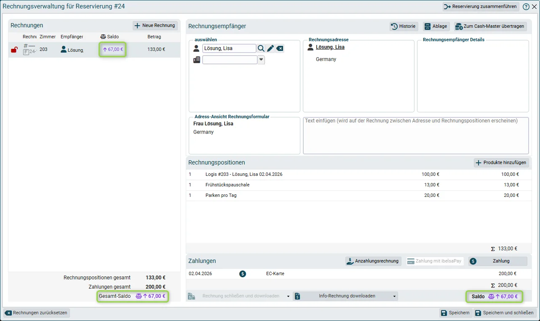Screen dimensions: 540x321
Task: Click Speichern und schließen
Action: 505,313
